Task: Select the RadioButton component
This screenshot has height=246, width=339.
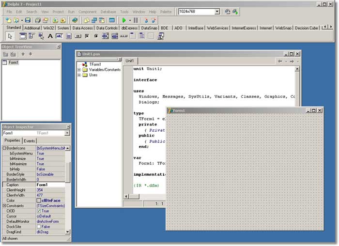Action: 96,36
